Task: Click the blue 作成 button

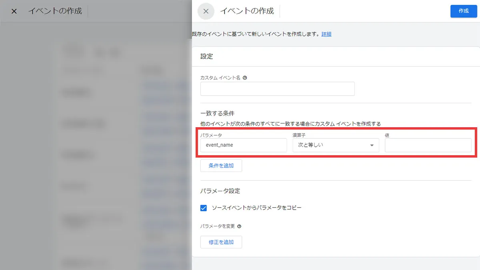Action: coord(464,11)
